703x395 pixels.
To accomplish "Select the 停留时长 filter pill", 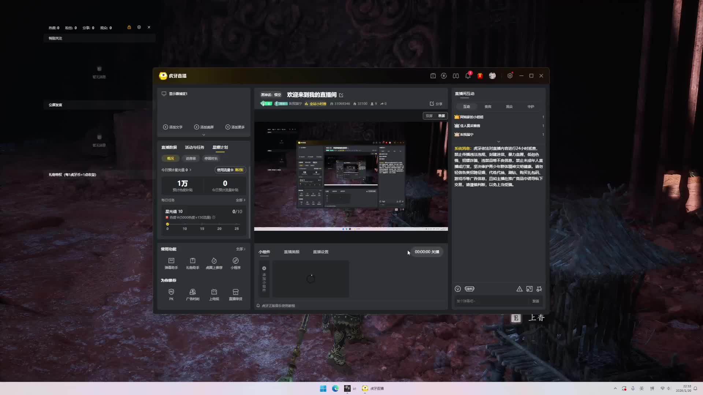I will pos(211,158).
